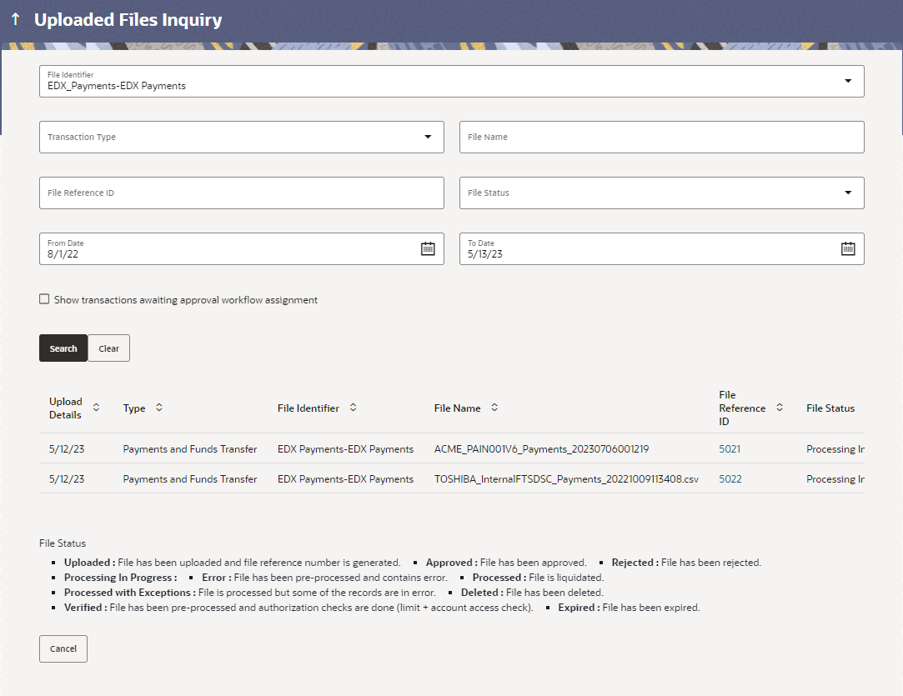Click EDX Payments-EDX Payments in TOSHIBA row

[x=345, y=479]
